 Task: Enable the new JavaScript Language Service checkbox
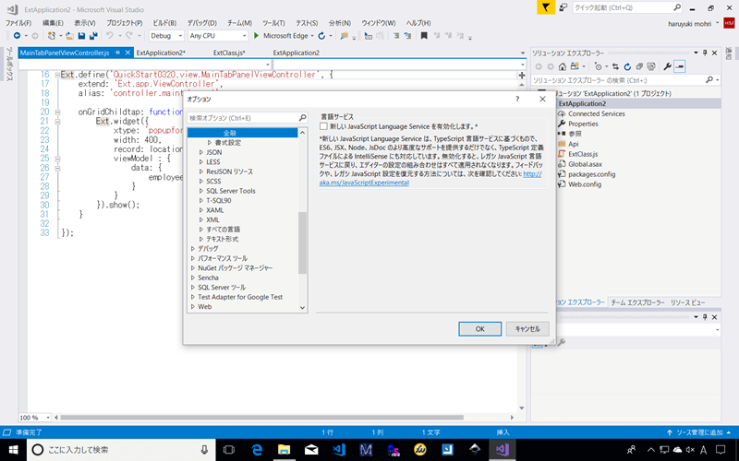[323, 126]
